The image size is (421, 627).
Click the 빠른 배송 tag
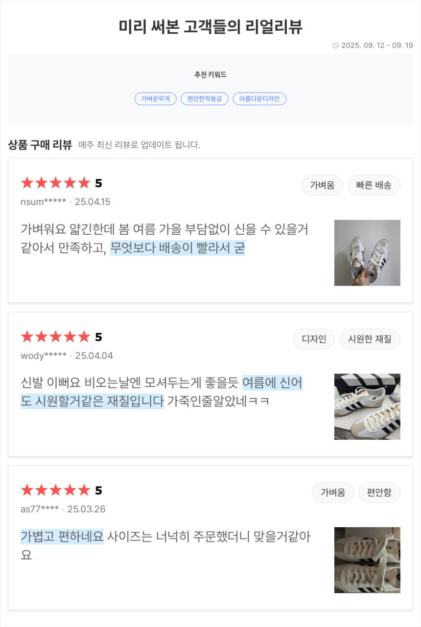coord(374,185)
